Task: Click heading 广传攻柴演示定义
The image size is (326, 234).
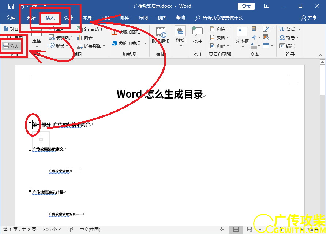Action: [x=48, y=149]
